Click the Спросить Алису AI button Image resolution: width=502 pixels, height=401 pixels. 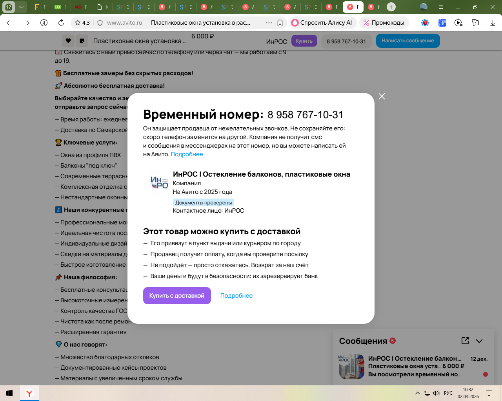pyautogui.click(x=323, y=23)
